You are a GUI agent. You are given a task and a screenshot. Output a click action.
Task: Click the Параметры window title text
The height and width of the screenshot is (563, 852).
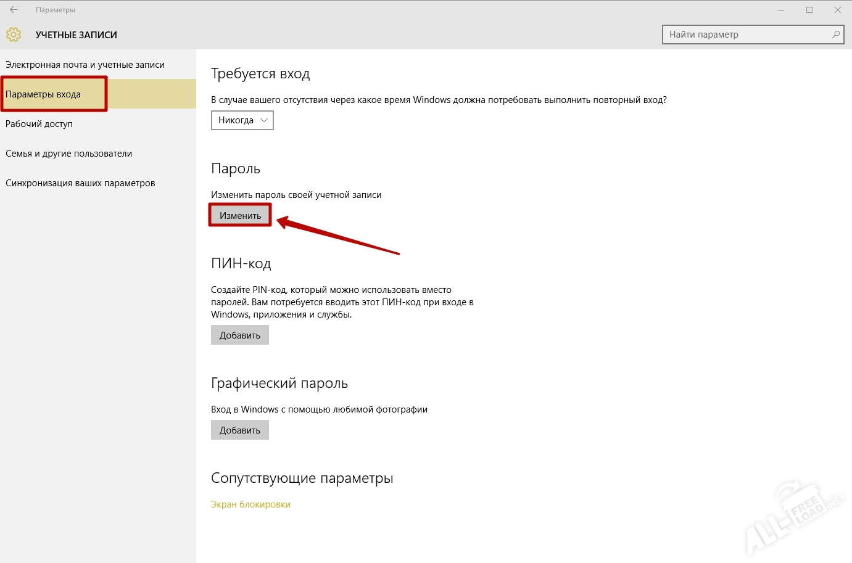coord(56,10)
